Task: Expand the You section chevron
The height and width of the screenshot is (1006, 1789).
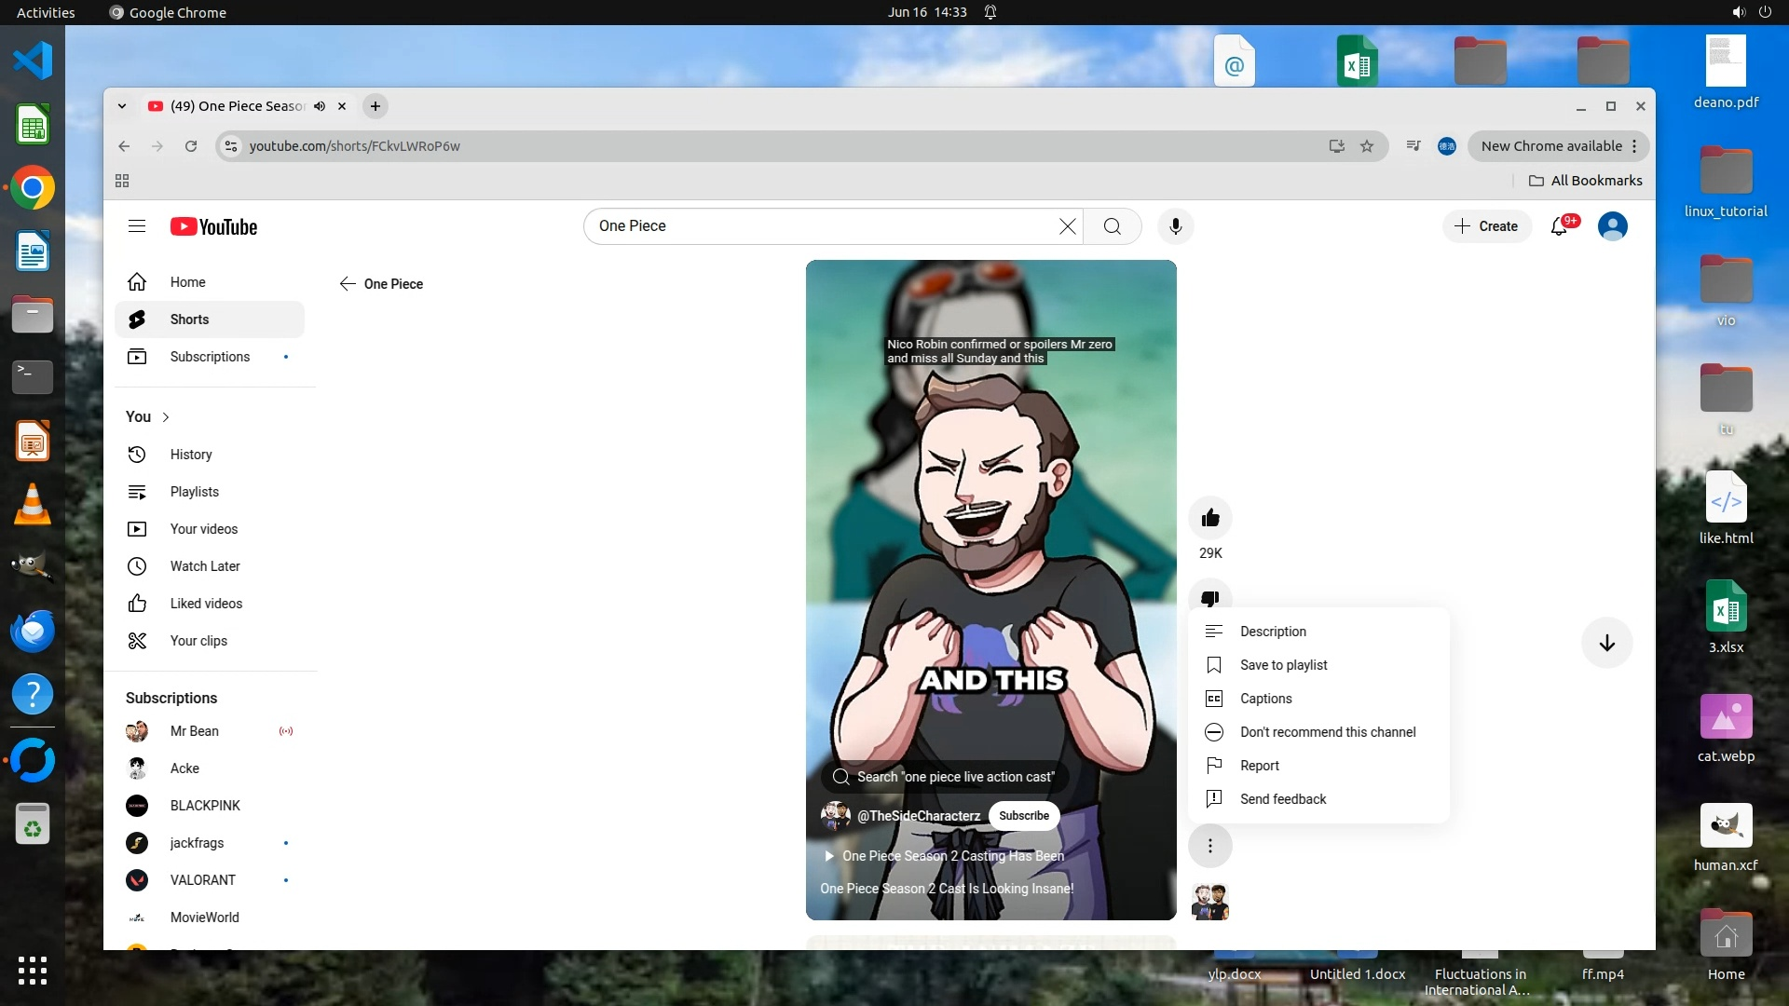Action: (166, 417)
